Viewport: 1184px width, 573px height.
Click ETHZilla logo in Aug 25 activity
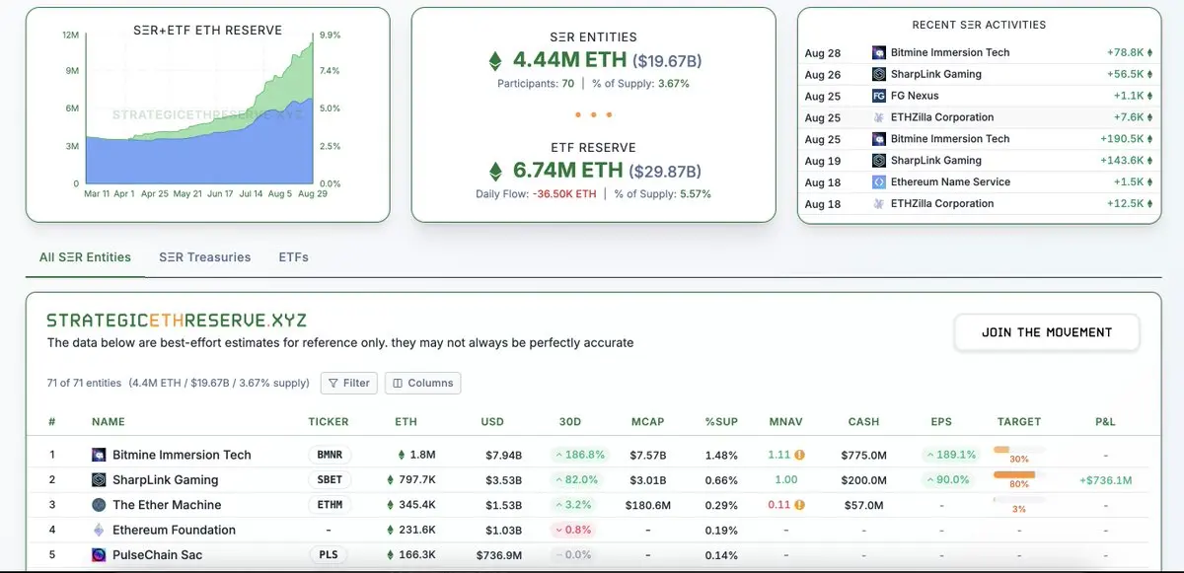click(x=879, y=117)
